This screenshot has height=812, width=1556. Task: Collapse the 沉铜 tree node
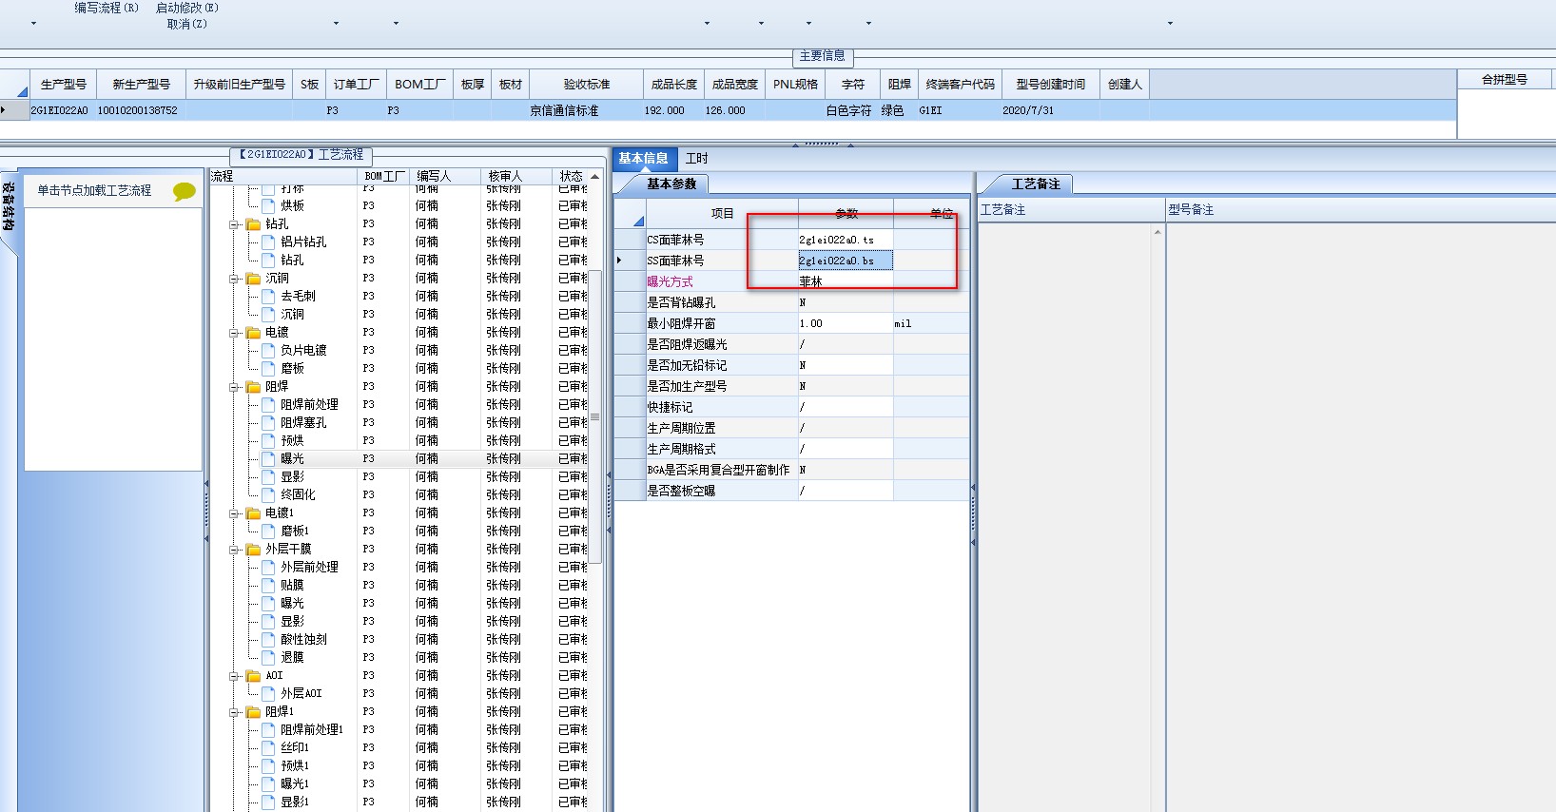234,280
